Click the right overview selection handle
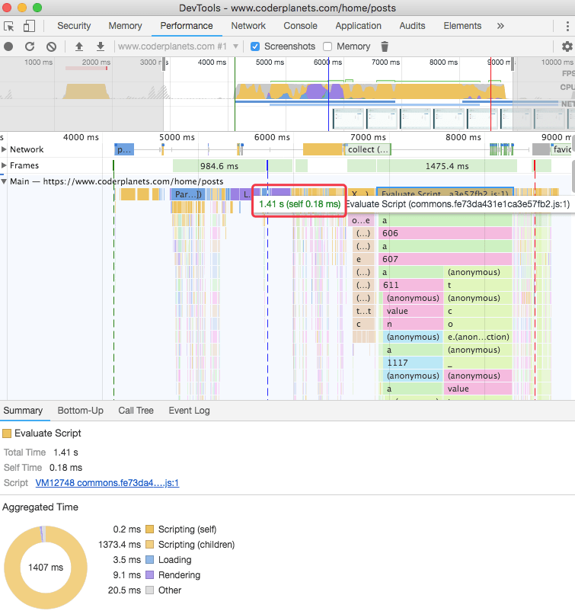This screenshot has width=575, height=611. coord(513,64)
